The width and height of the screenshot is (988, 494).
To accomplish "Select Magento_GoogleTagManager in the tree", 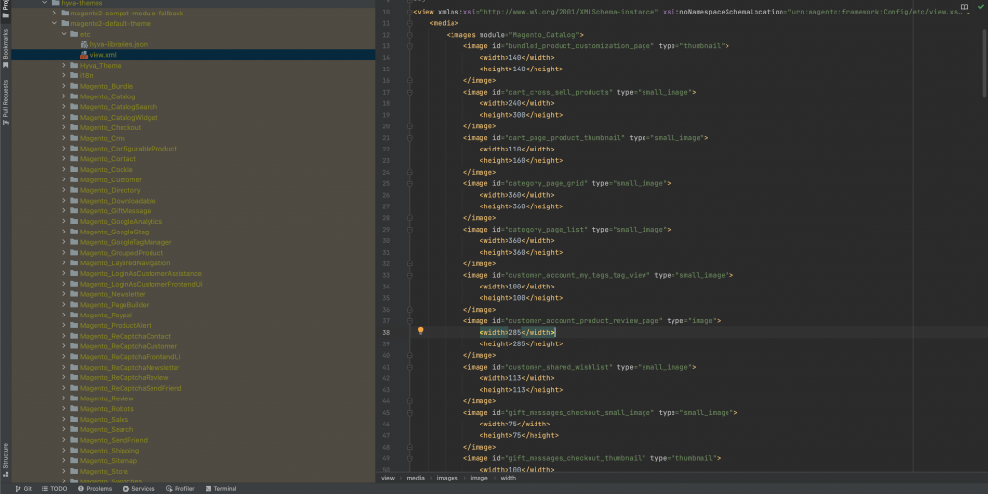I will click(x=125, y=242).
